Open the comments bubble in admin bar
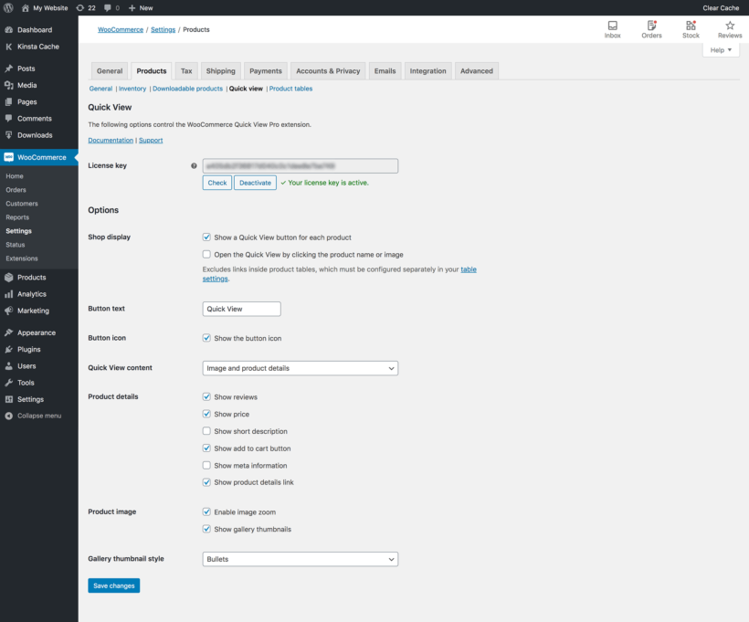The width and height of the screenshot is (749, 622). [x=108, y=8]
